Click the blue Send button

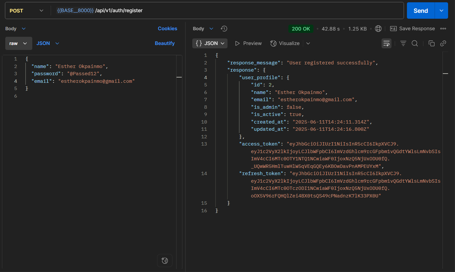coord(420,11)
